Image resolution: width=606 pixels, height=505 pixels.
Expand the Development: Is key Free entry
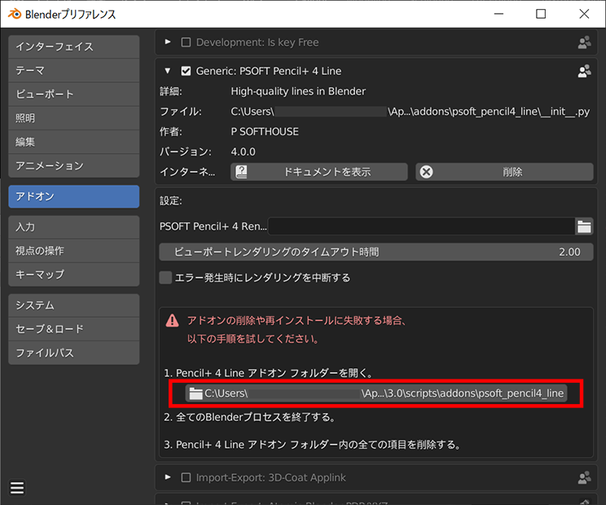pyautogui.click(x=168, y=42)
